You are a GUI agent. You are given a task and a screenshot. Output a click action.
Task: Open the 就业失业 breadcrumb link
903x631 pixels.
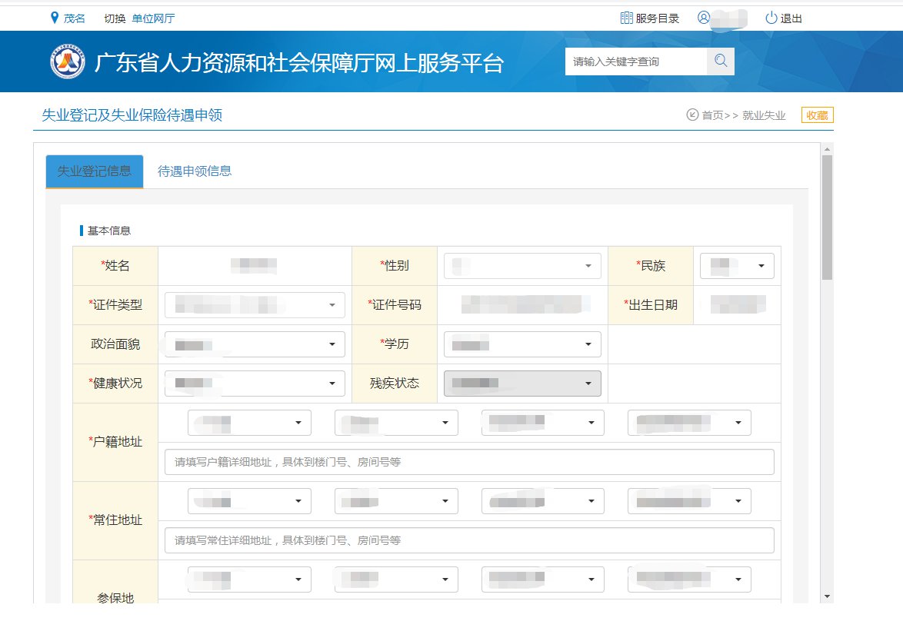(x=764, y=115)
